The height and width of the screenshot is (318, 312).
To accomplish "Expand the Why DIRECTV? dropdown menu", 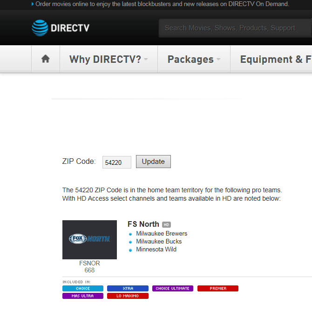I will tap(109, 59).
